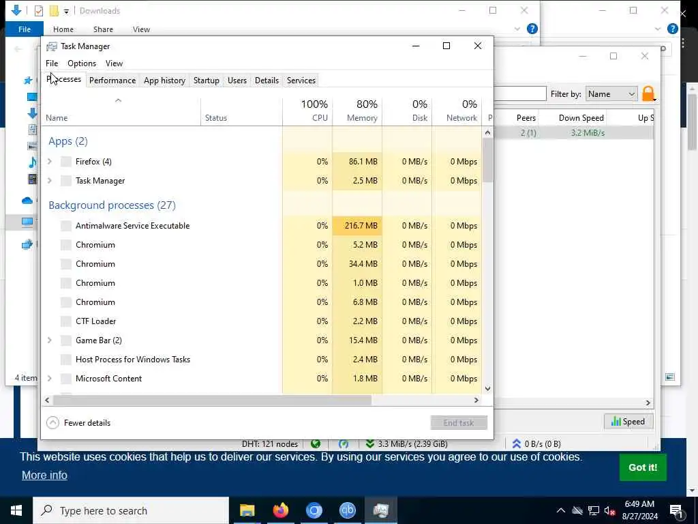Select the Antimalware 216.7 MB memory cell

pos(357,225)
